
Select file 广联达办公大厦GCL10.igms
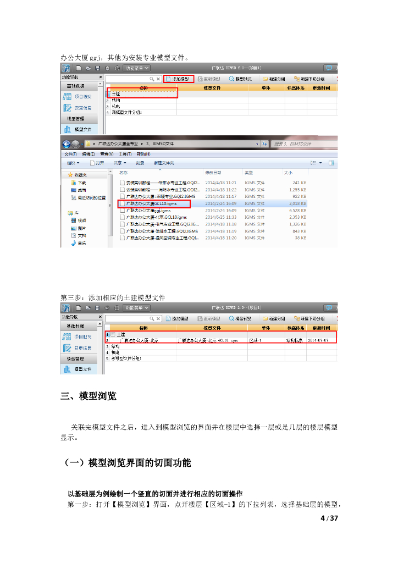click(x=212, y=203)
